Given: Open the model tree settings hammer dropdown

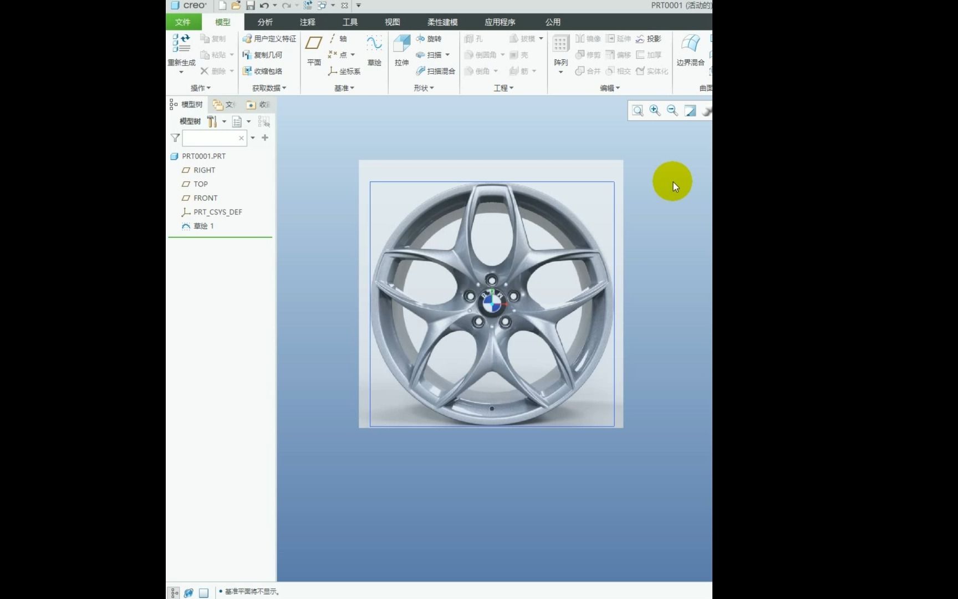Looking at the screenshot, I should tap(224, 121).
